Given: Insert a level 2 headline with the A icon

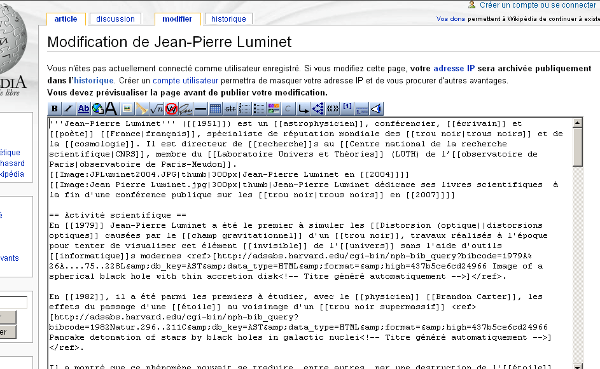Looking at the screenshot, I should 111,108.
